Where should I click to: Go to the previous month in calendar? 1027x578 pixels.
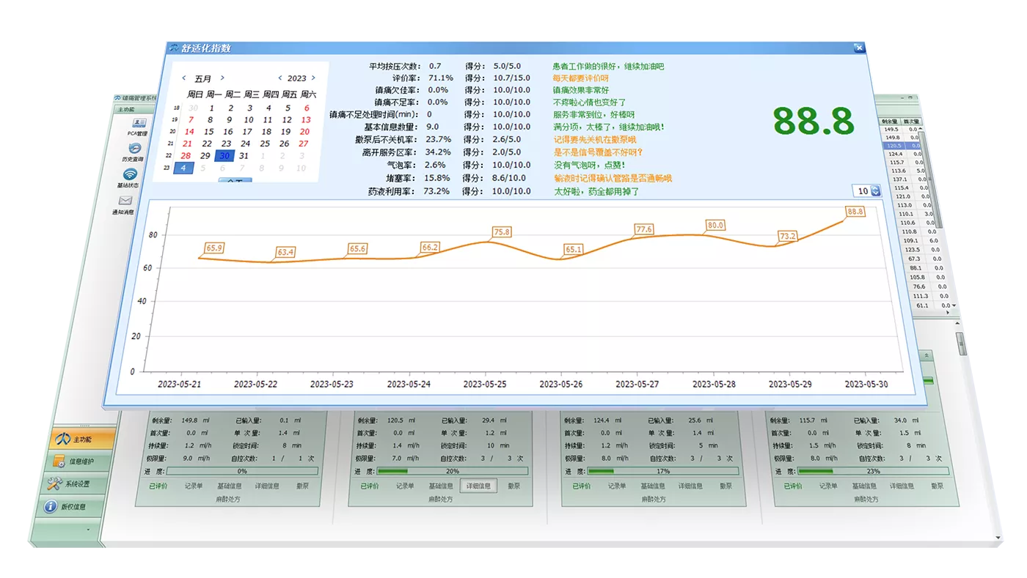tap(183, 78)
